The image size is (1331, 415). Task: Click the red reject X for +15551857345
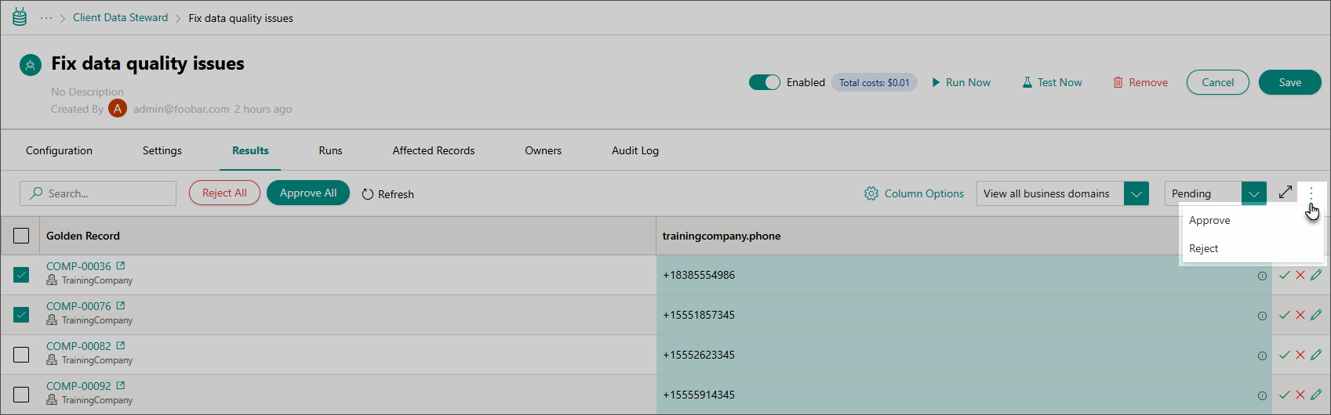[x=1300, y=315]
